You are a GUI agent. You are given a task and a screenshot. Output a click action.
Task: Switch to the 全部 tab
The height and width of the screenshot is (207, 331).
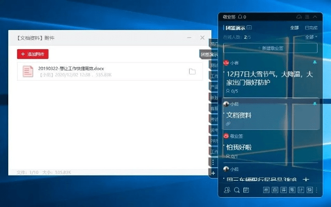coord(294,27)
